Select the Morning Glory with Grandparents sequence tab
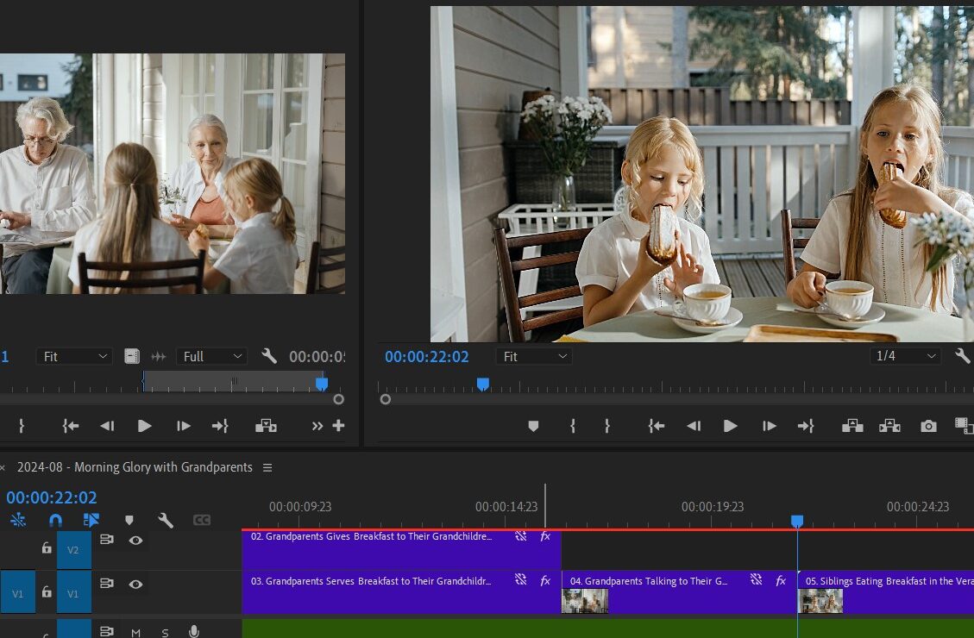 tap(135, 467)
